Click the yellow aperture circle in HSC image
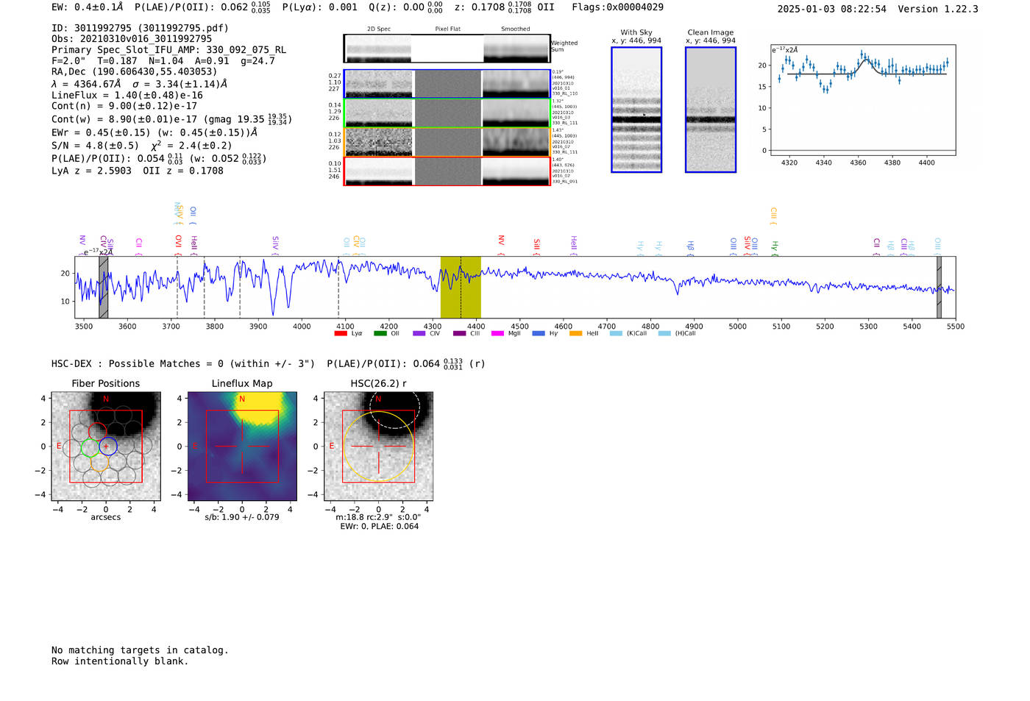 pos(378,446)
